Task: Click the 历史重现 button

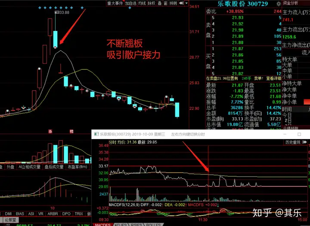Action: point(293,142)
